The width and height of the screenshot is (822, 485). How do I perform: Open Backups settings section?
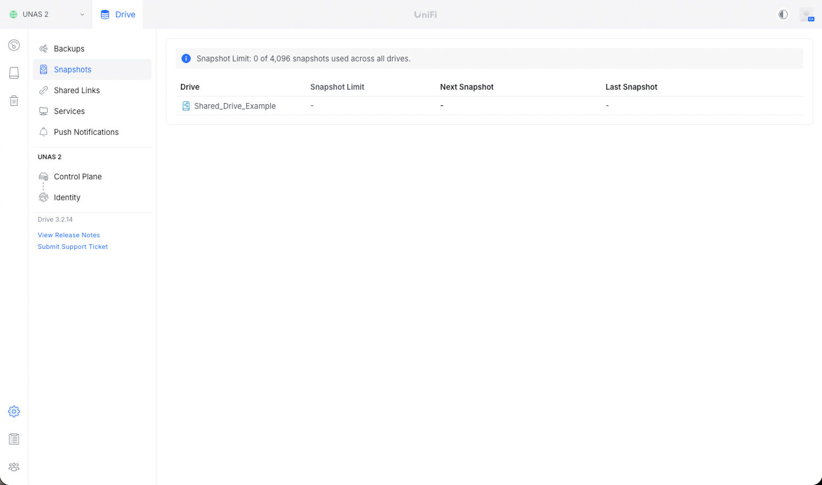[x=69, y=49]
